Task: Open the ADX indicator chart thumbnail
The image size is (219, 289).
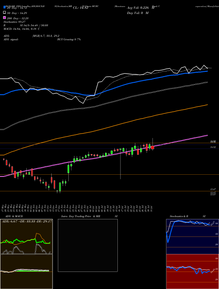Action: [26, 236]
